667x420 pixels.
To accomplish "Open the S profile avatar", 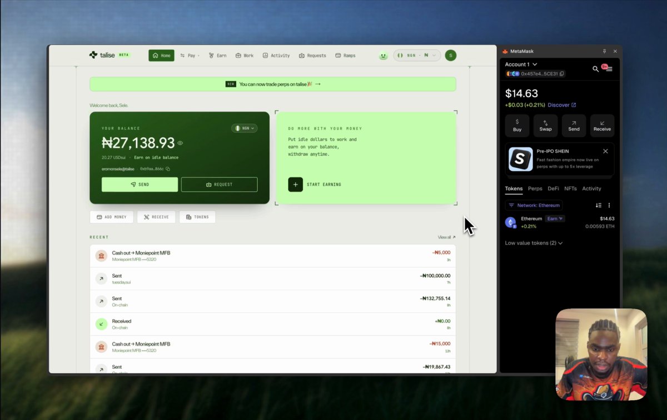I will 451,55.
